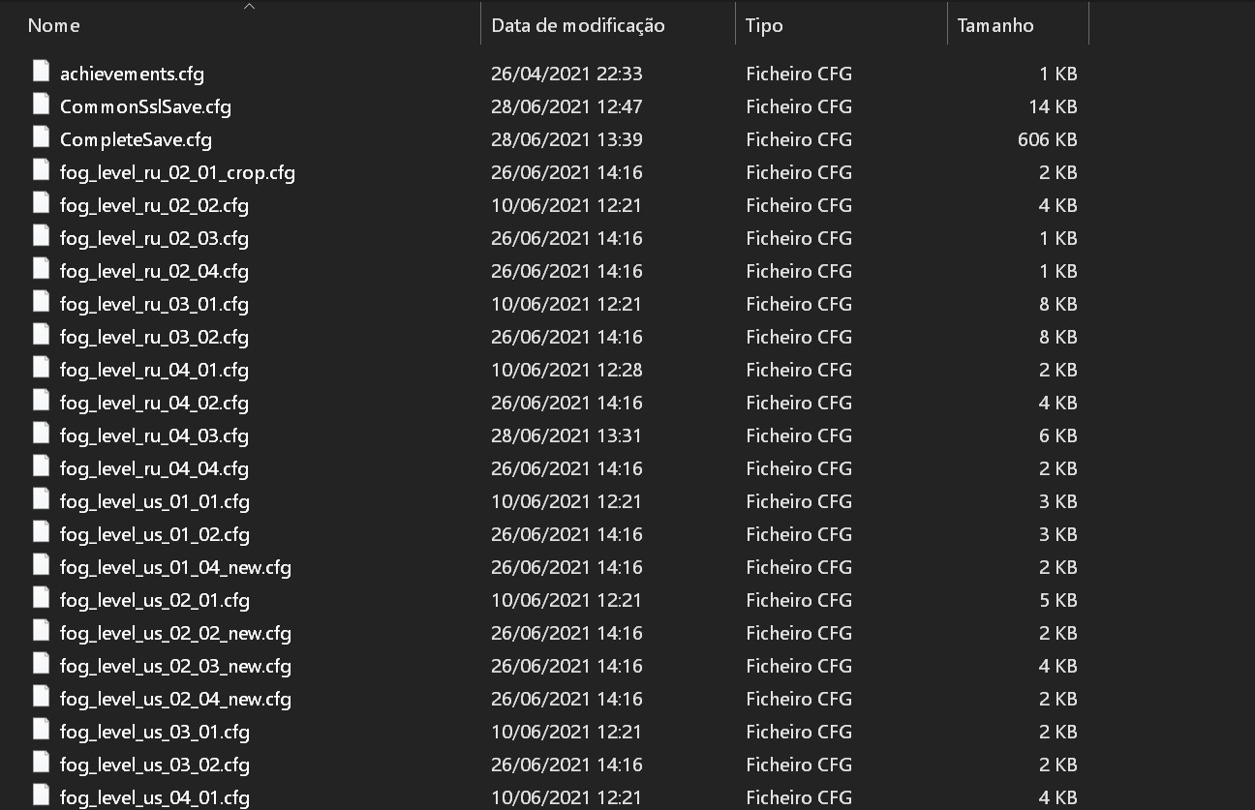Click the 606 KB size of CompleteSave.cfg
The height and width of the screenshot is (810, 1255).
coord(1048,139)
